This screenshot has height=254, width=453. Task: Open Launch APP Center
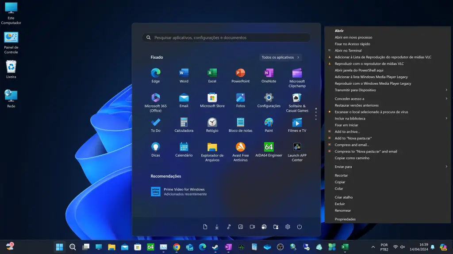point(297,152)
